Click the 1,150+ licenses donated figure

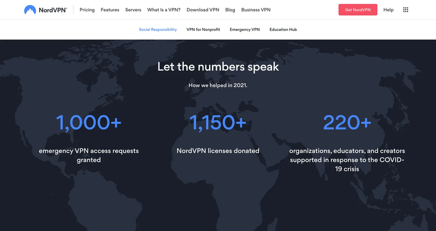[x=218, y=123]
